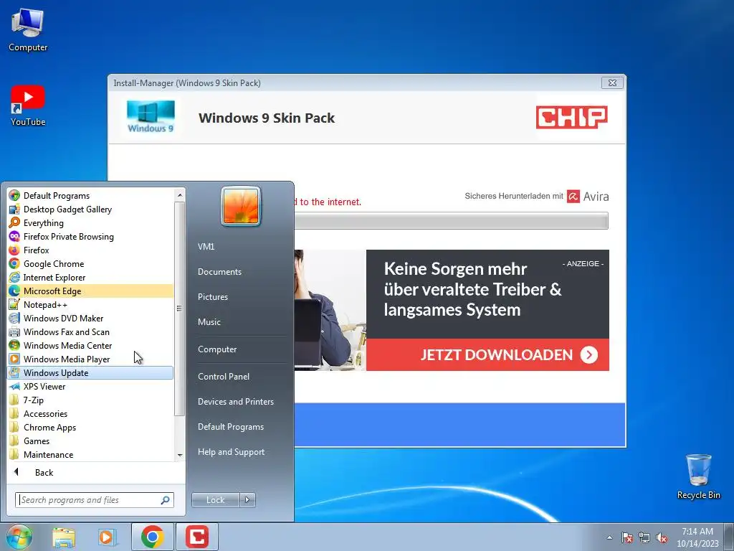Open Pictures from Start menu
Image resolution: width=734 pixels, height=551 pixels.
click(x=212, y=296)
